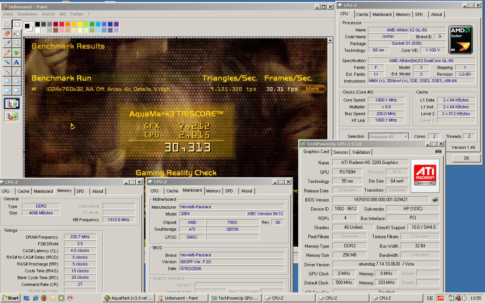Activate the Magnifier tool in Paint
This screenshot has width=485, height=303.
click(x=17, y=43)
